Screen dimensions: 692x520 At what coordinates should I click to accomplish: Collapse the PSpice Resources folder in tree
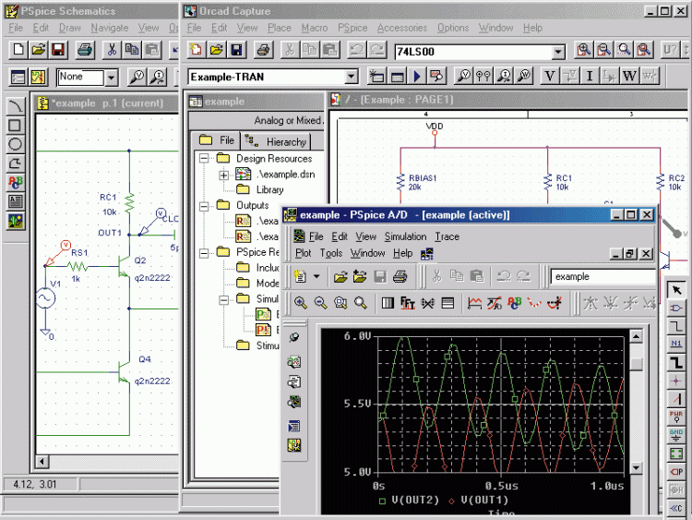[x=204, y=253]
